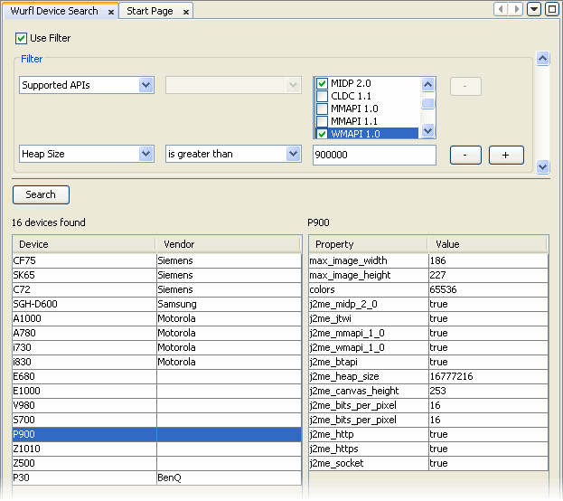Uncheck MIDP 2.0 API checkbox
Screen dimensions: 563x501
322,84
